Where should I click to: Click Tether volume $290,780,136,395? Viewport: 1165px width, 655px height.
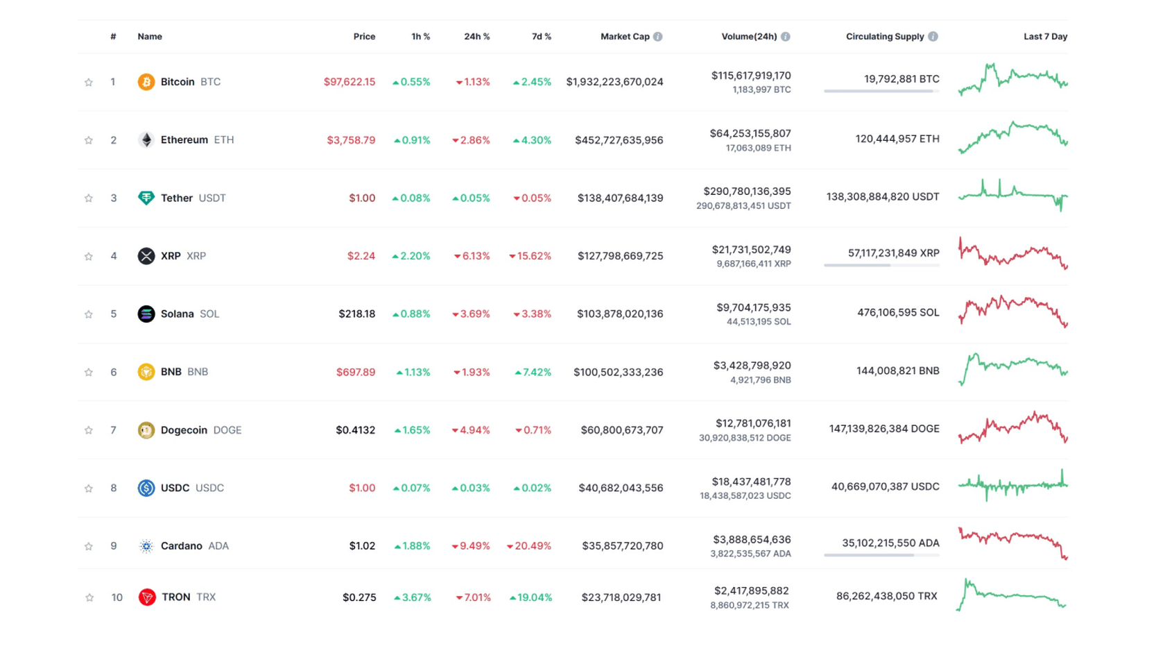point(747,192)
